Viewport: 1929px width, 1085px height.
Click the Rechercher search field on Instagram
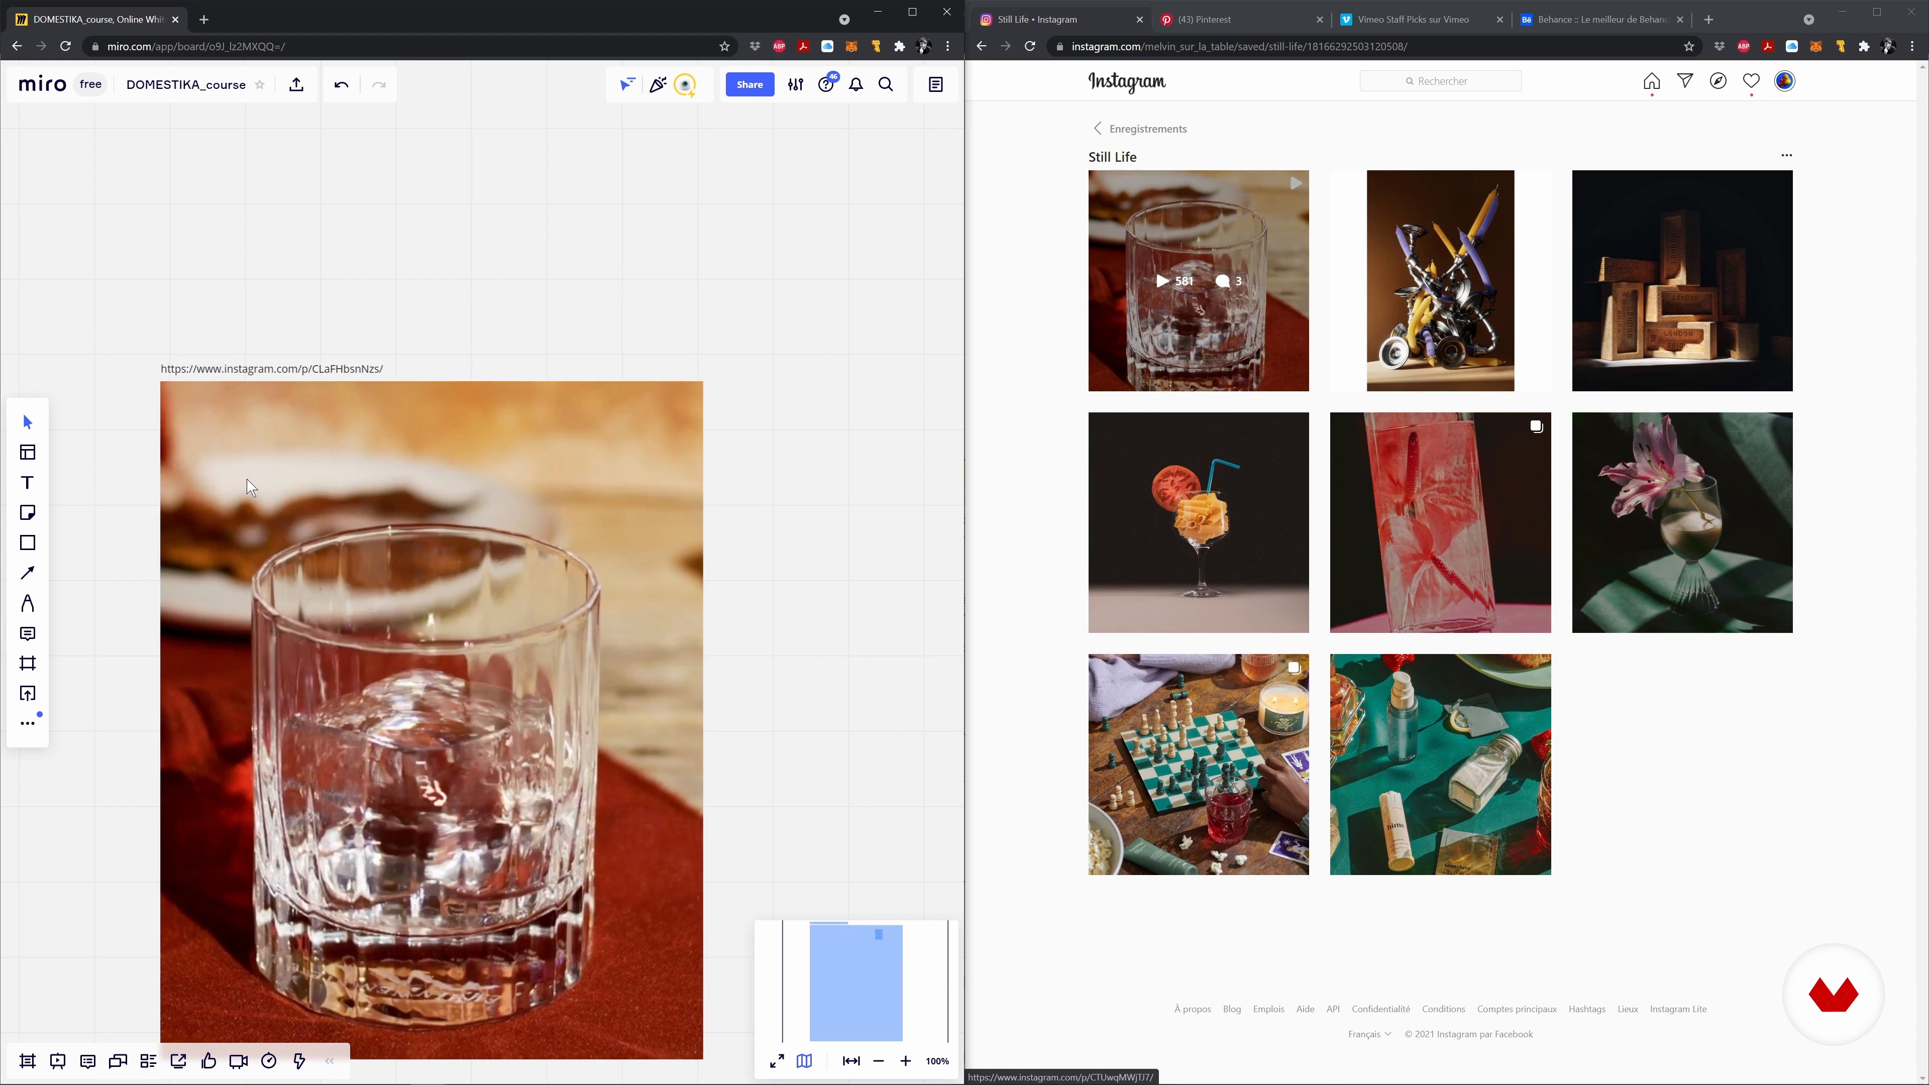click(1440, 81)
